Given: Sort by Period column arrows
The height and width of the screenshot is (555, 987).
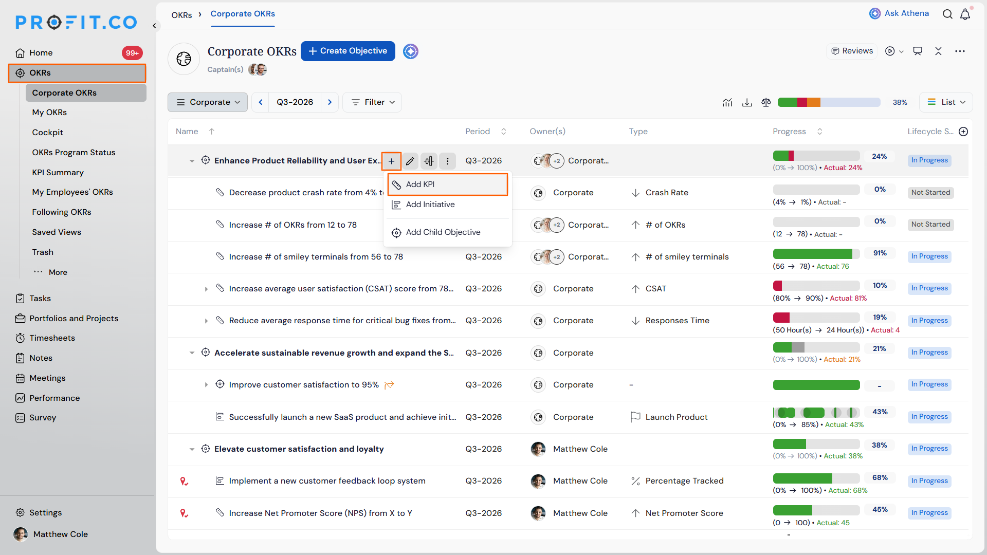Looking at the screenshot, I should pyautogui.click(x=504, y=132).
